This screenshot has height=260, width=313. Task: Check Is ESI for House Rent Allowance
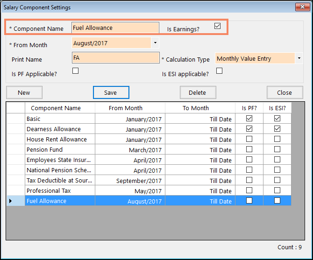[x=277, y=139]
